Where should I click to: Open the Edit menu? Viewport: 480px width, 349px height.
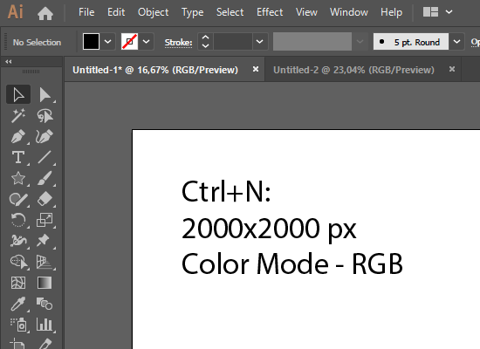116,12
